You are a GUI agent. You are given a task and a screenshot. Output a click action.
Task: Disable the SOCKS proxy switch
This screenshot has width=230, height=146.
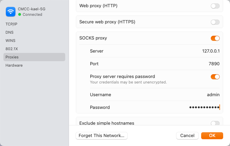tap(215, 38)
